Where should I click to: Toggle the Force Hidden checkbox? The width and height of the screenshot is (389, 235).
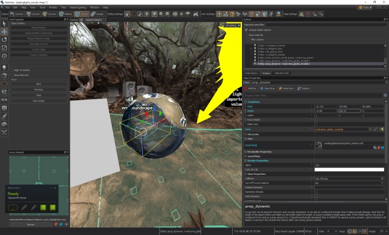point(316,120)
